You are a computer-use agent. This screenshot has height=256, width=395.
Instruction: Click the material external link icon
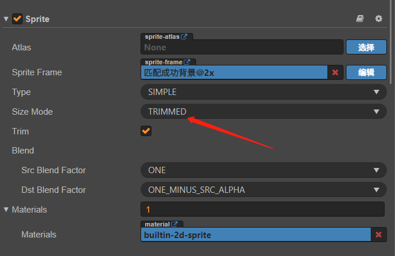(174, 224)
